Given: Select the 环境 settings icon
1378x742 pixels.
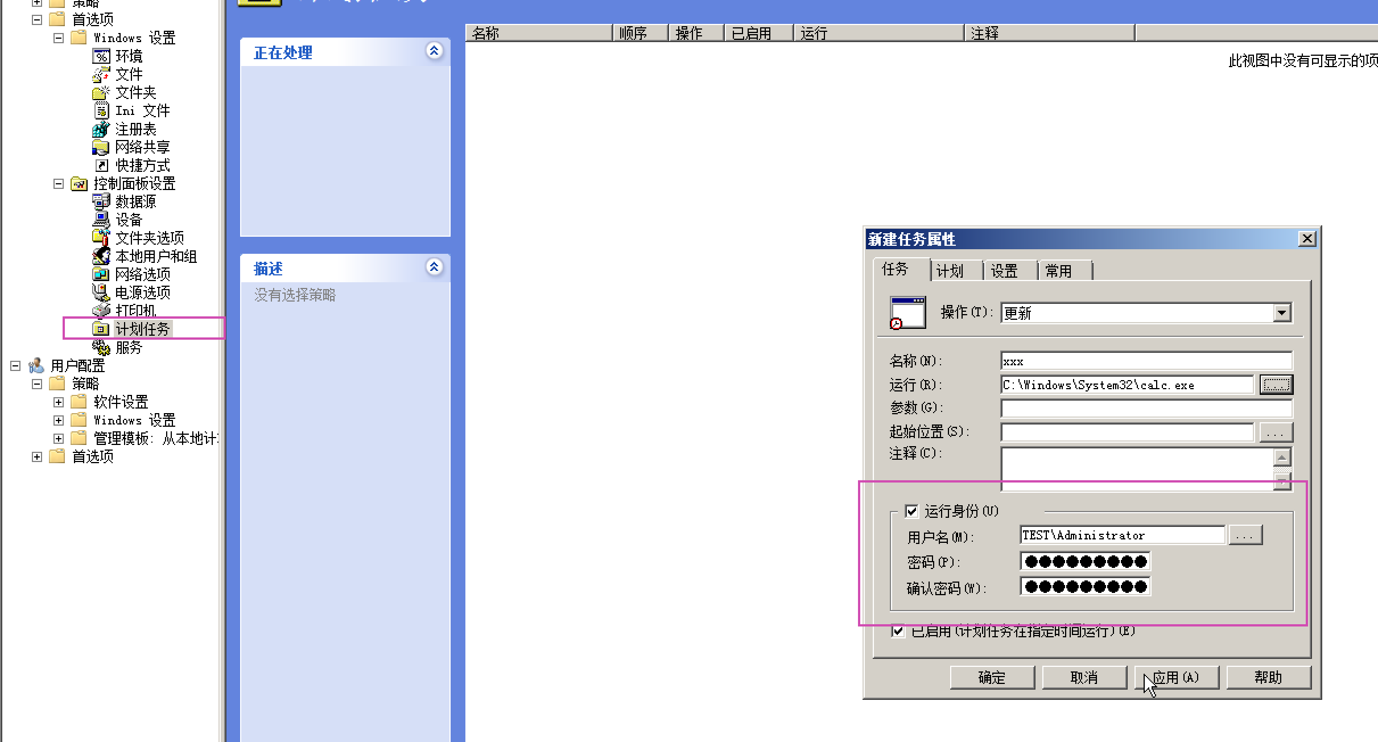Looking at the screenshot, I should (129, 56).
